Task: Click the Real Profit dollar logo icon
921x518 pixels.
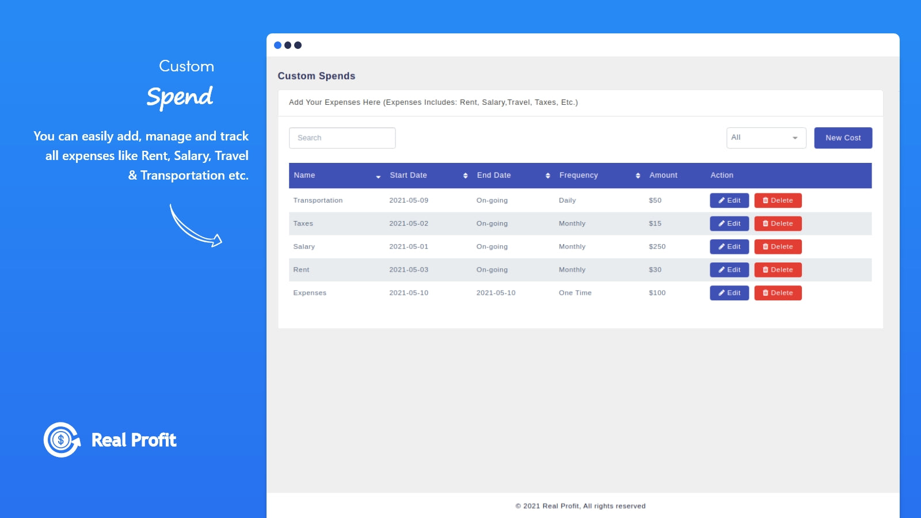Action: point(62,440)
